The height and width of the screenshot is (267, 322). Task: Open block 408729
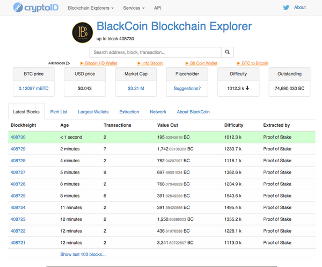(18, 149)
